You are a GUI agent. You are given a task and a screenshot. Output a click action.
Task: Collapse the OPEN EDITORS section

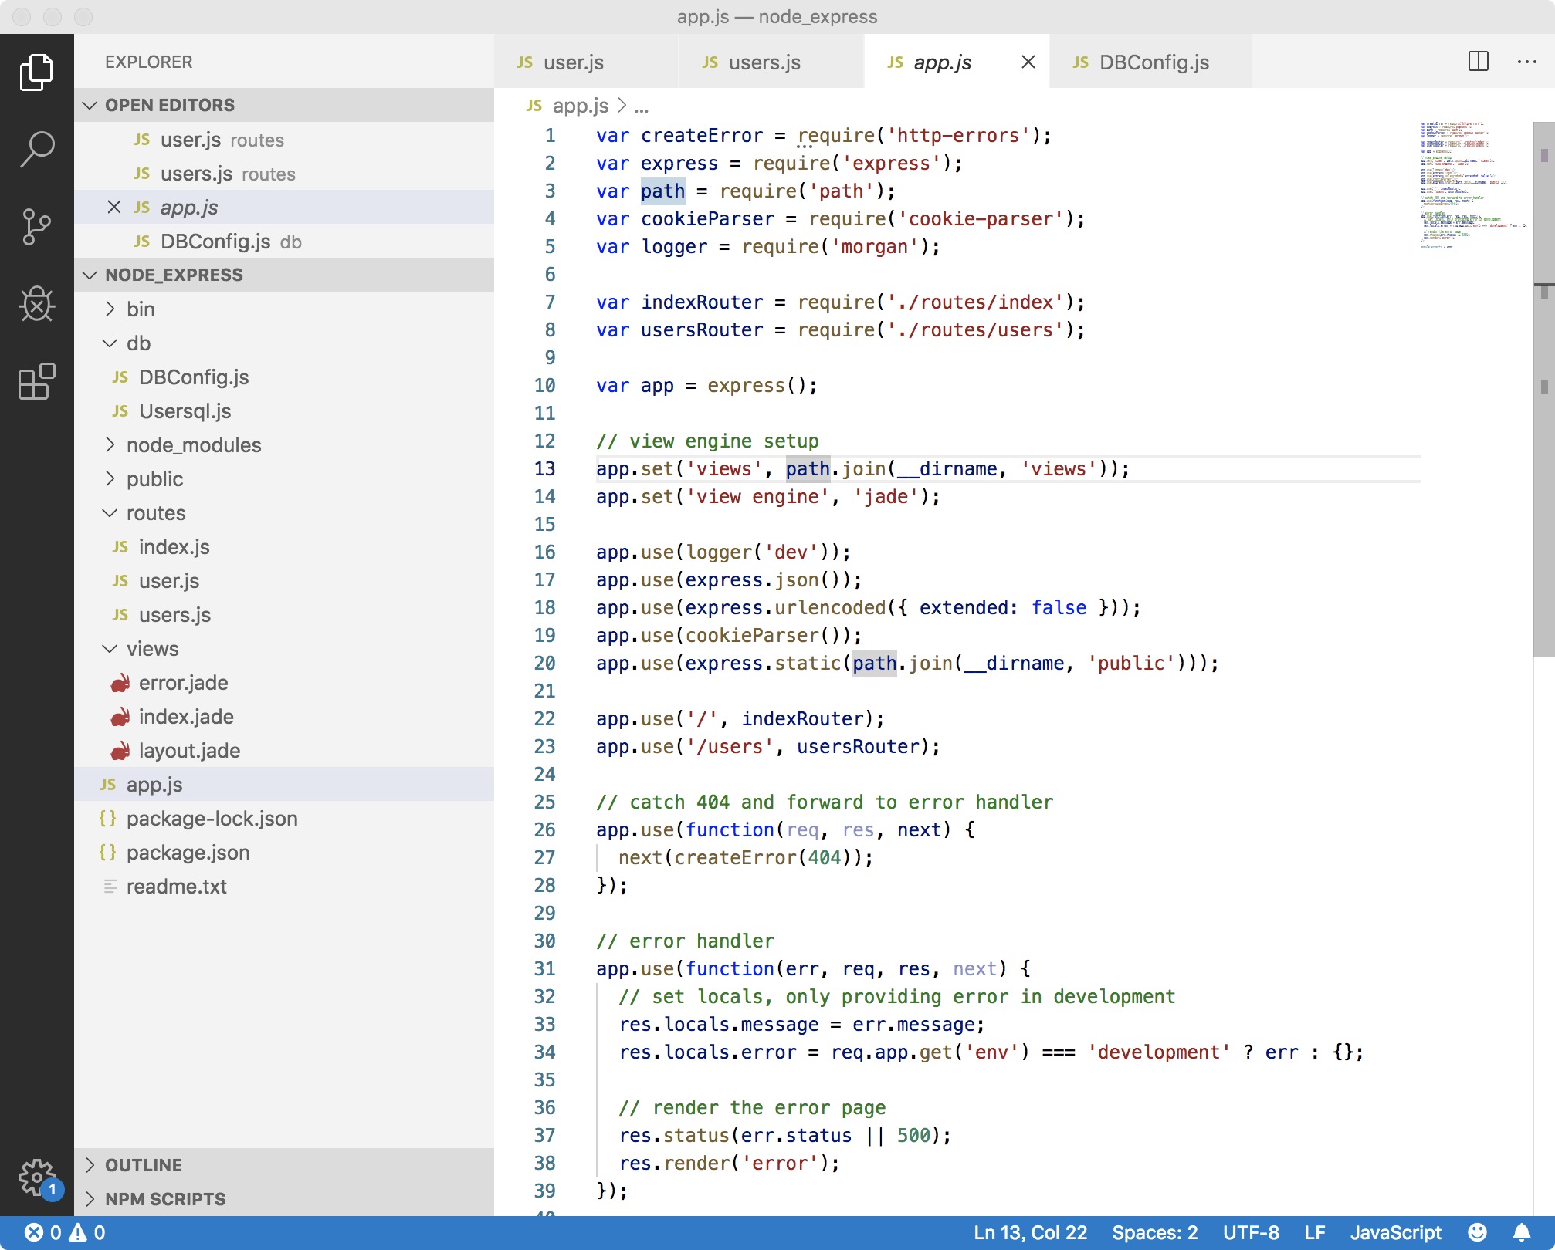[170, 105]
